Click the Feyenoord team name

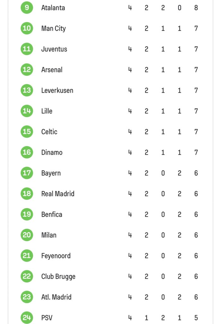pyautogui.click(x=56, y=256)
